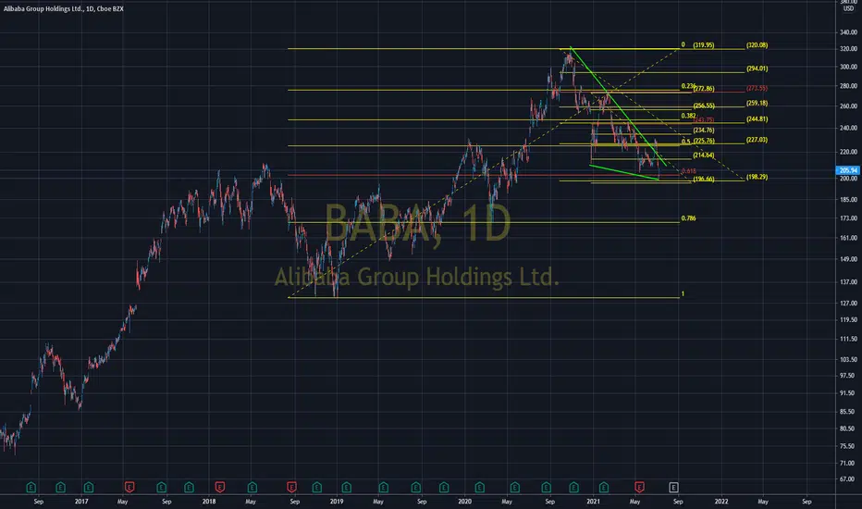Open green earnings marker between Sep 2016 and 2017
Image resolution: width=862 pixels, height=509 pixels.
tap(60, 487)
